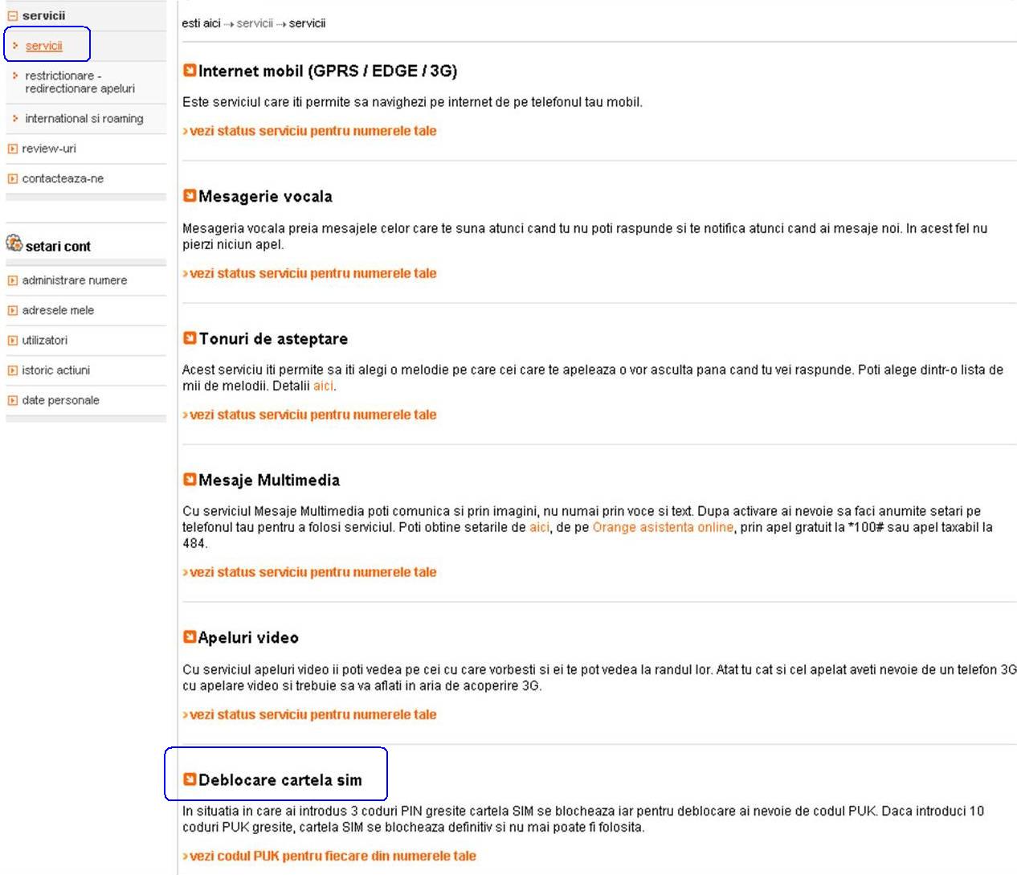The height and width of the screenshot is (875, 1017).
Task: Open the highlighted servicii sidebar sub-link
Action: 43,46
